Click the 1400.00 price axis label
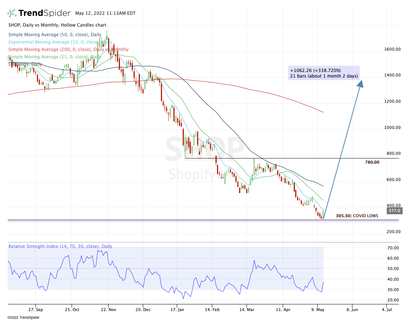Screen dimensions: 410x321 click(x=392, y=75)
